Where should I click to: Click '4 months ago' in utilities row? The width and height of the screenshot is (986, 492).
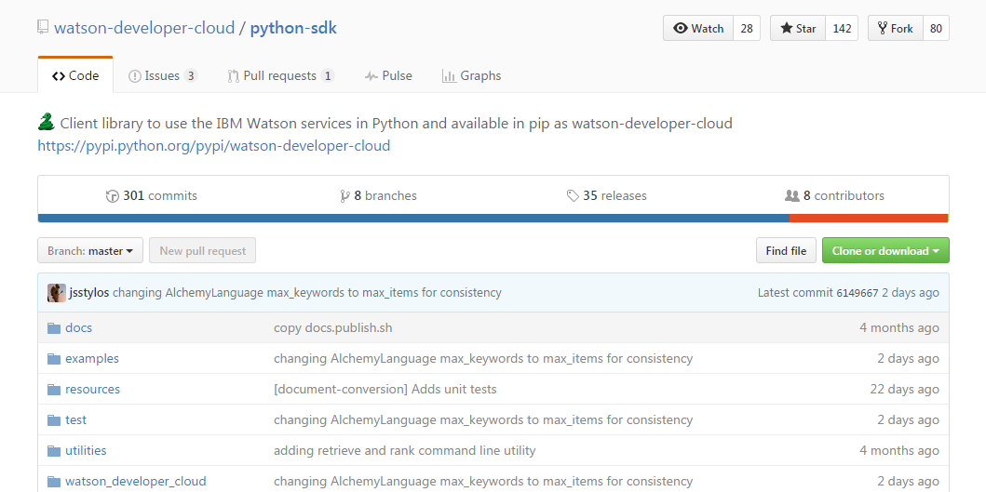(899, 450)
